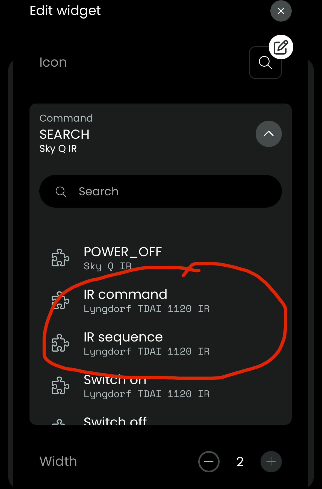Select POWER_OFF Sky Q IR command
Viewport: 322px width, 489px height.
point(161,258)
